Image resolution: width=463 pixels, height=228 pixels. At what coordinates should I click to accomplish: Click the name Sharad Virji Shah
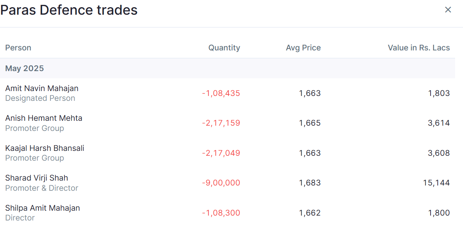(37, 178)
